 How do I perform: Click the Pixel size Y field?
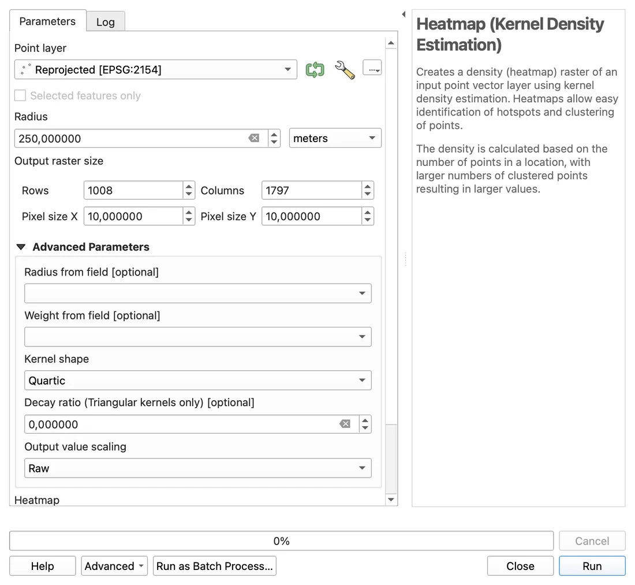tap(311, 217)
